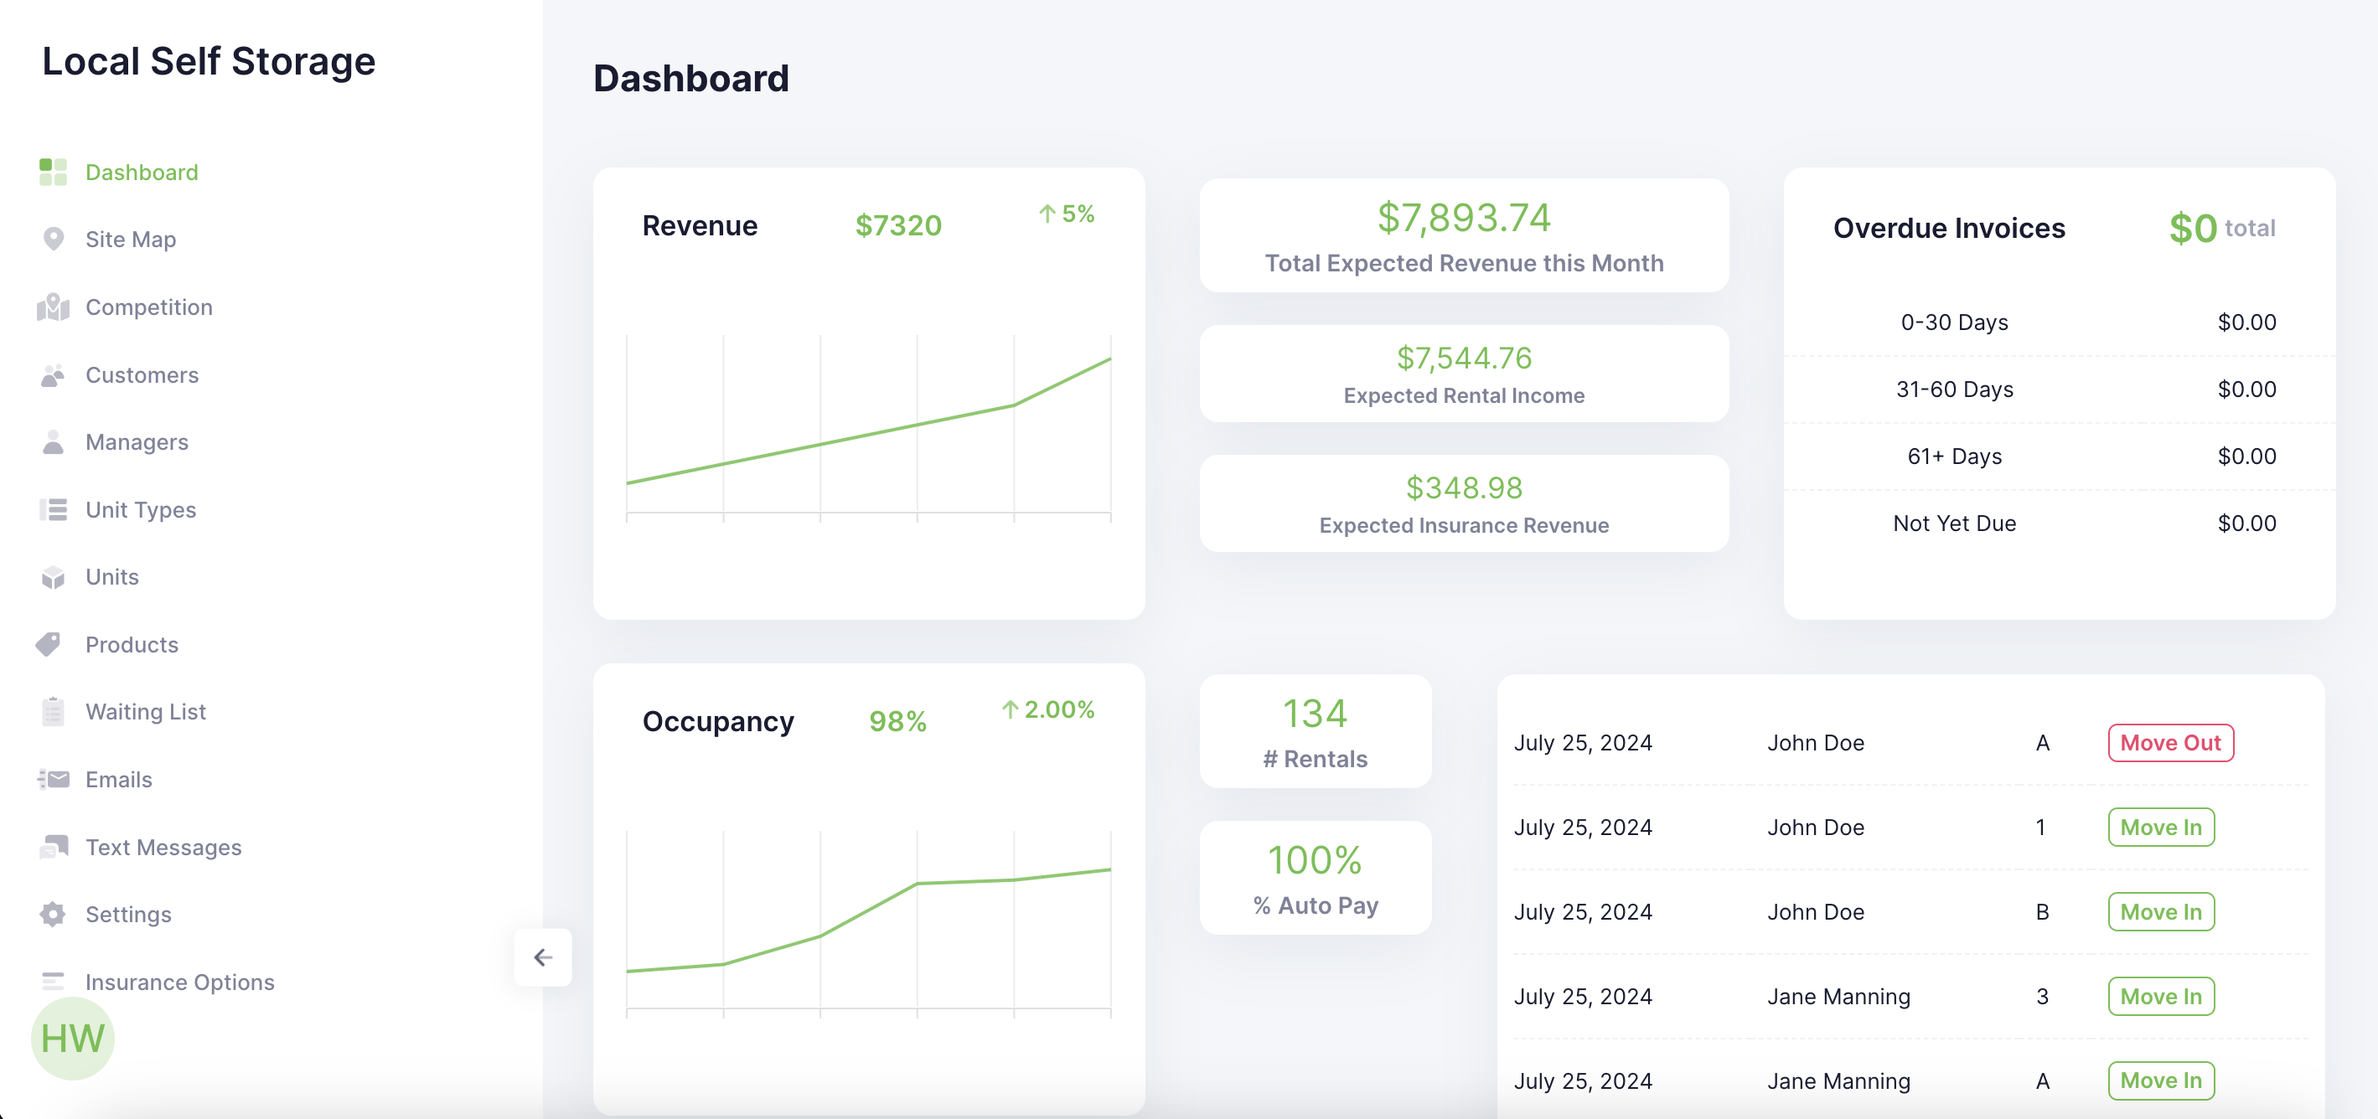
Task: Open the Units page
Action: pos(111,577)
